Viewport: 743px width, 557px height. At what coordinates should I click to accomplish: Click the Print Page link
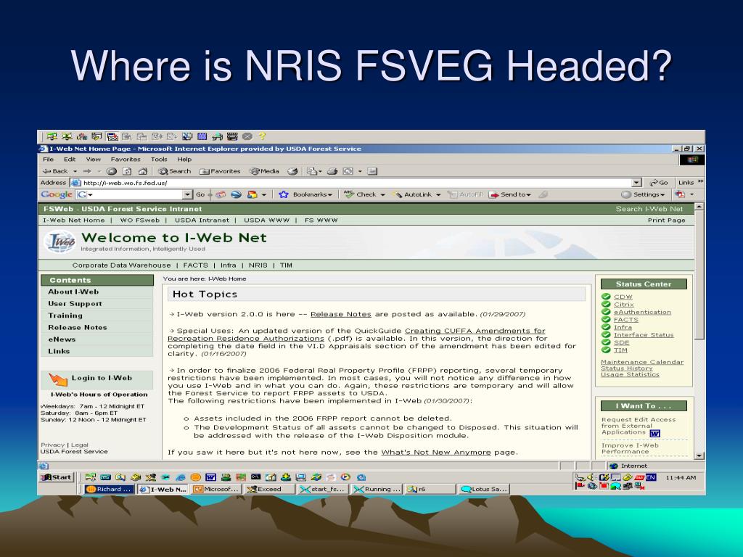pyautogui.click(x=666, y=220)
